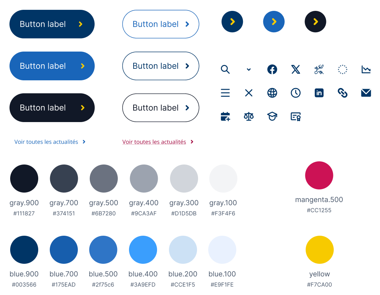Screen dimensions: 380x295
Task: Click the X (Twitter) icon
Action: click(296, 69)
